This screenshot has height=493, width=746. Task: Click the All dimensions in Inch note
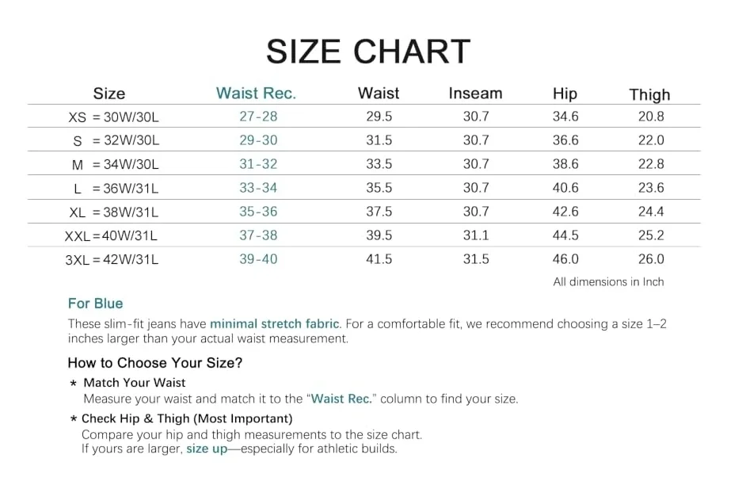pos(608,282)
